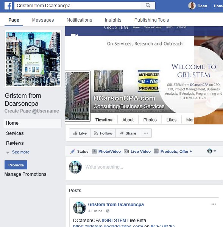Open Services in the left sidebar
The height and width of the screenshot is (227, 223).
click(15, 133)
